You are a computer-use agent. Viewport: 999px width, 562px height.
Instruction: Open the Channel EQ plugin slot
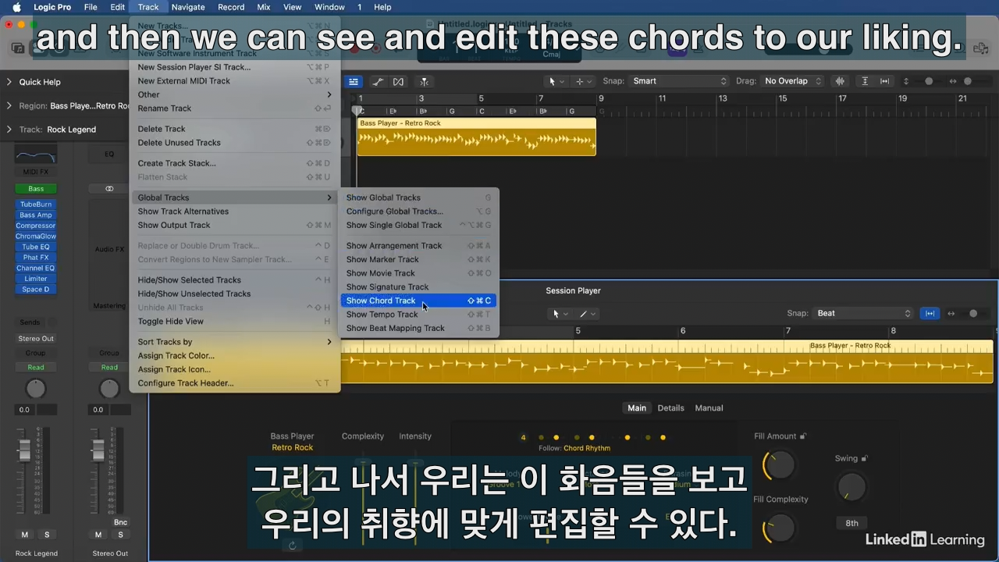[36, 268]
